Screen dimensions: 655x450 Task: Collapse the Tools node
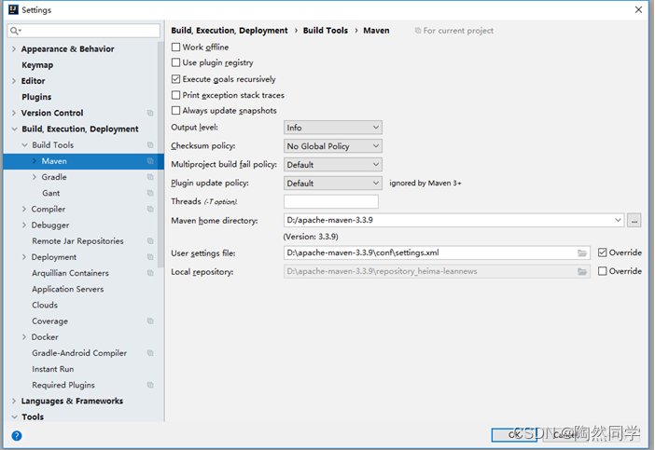click(15, 417)
